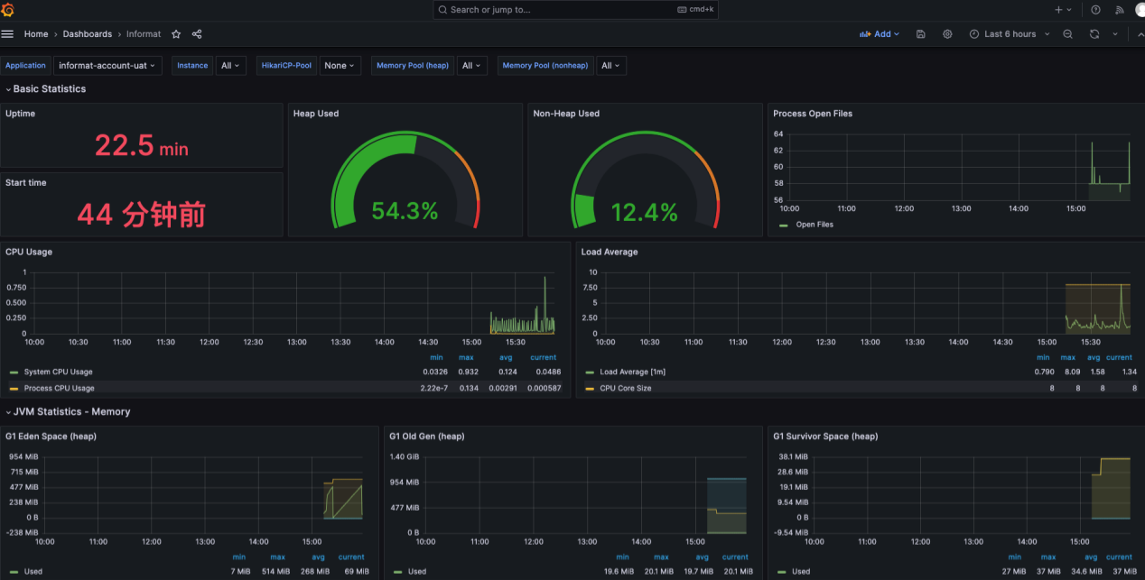Toggle the Process CPU Usage legend series

59,388
